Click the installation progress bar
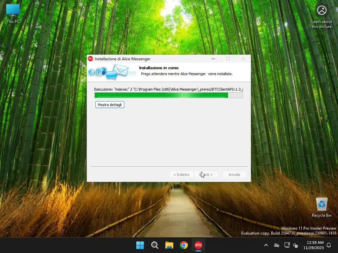The height and width of the screenshot is (253, 338). point(169,95)
